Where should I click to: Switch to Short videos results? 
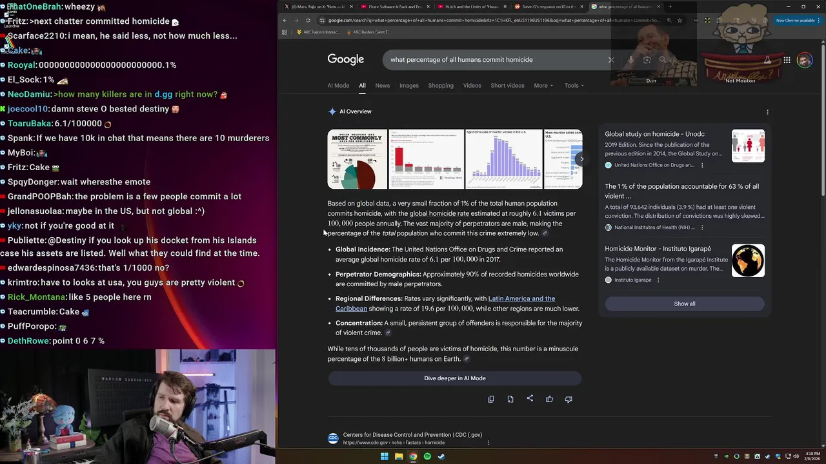click(507, 86)
